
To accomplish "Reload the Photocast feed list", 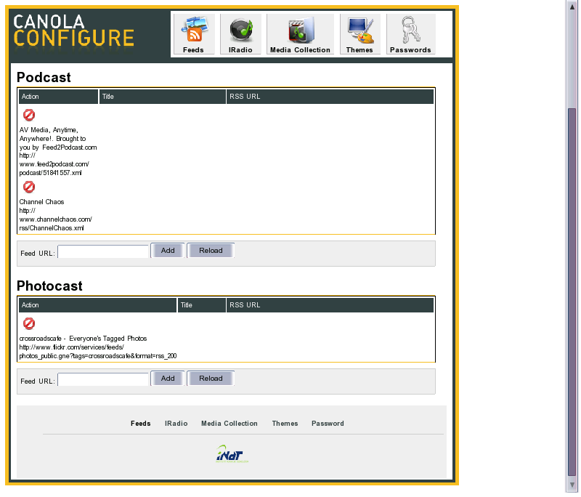I will tap(211, 379).
